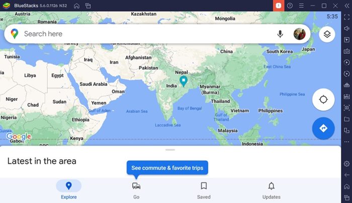Open the sidebar building icon

(346, 85)
